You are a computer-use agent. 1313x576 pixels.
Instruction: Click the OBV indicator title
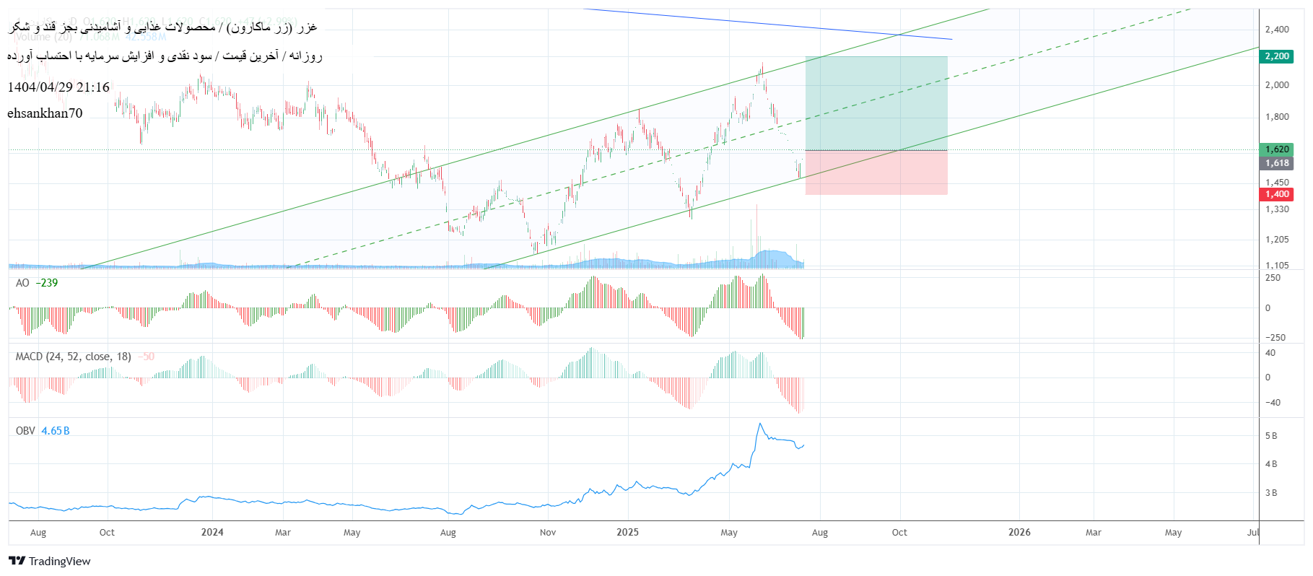25,431
